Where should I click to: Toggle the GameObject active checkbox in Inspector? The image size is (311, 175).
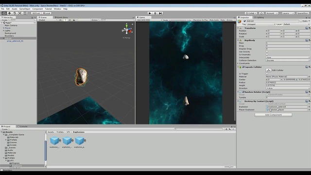click(244, 21)
